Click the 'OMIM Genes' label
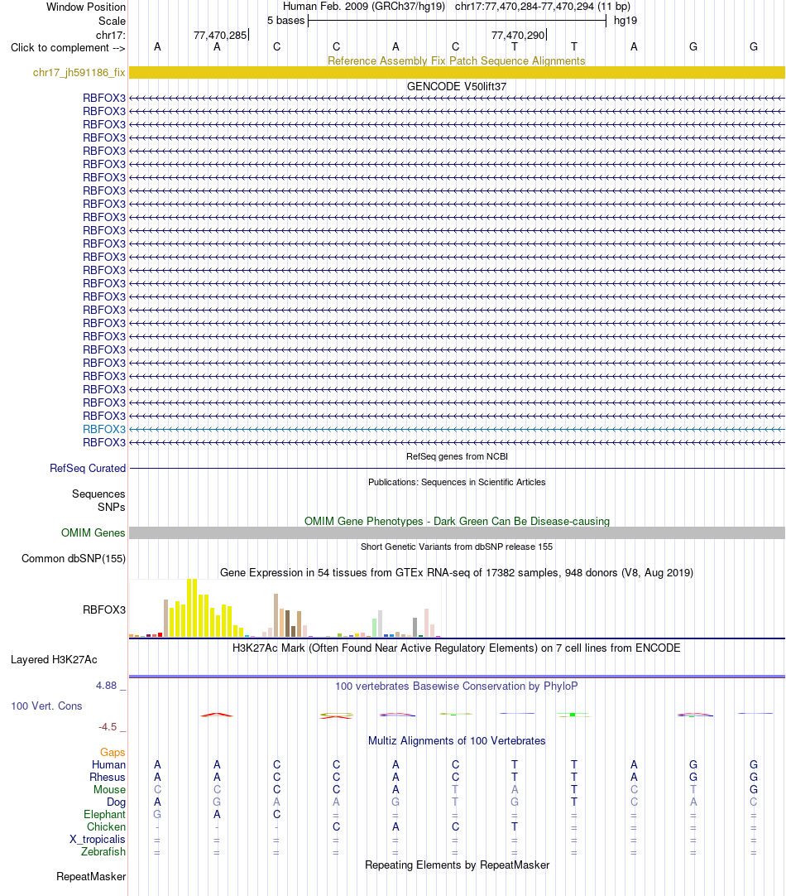 click(x=93, y=532)
